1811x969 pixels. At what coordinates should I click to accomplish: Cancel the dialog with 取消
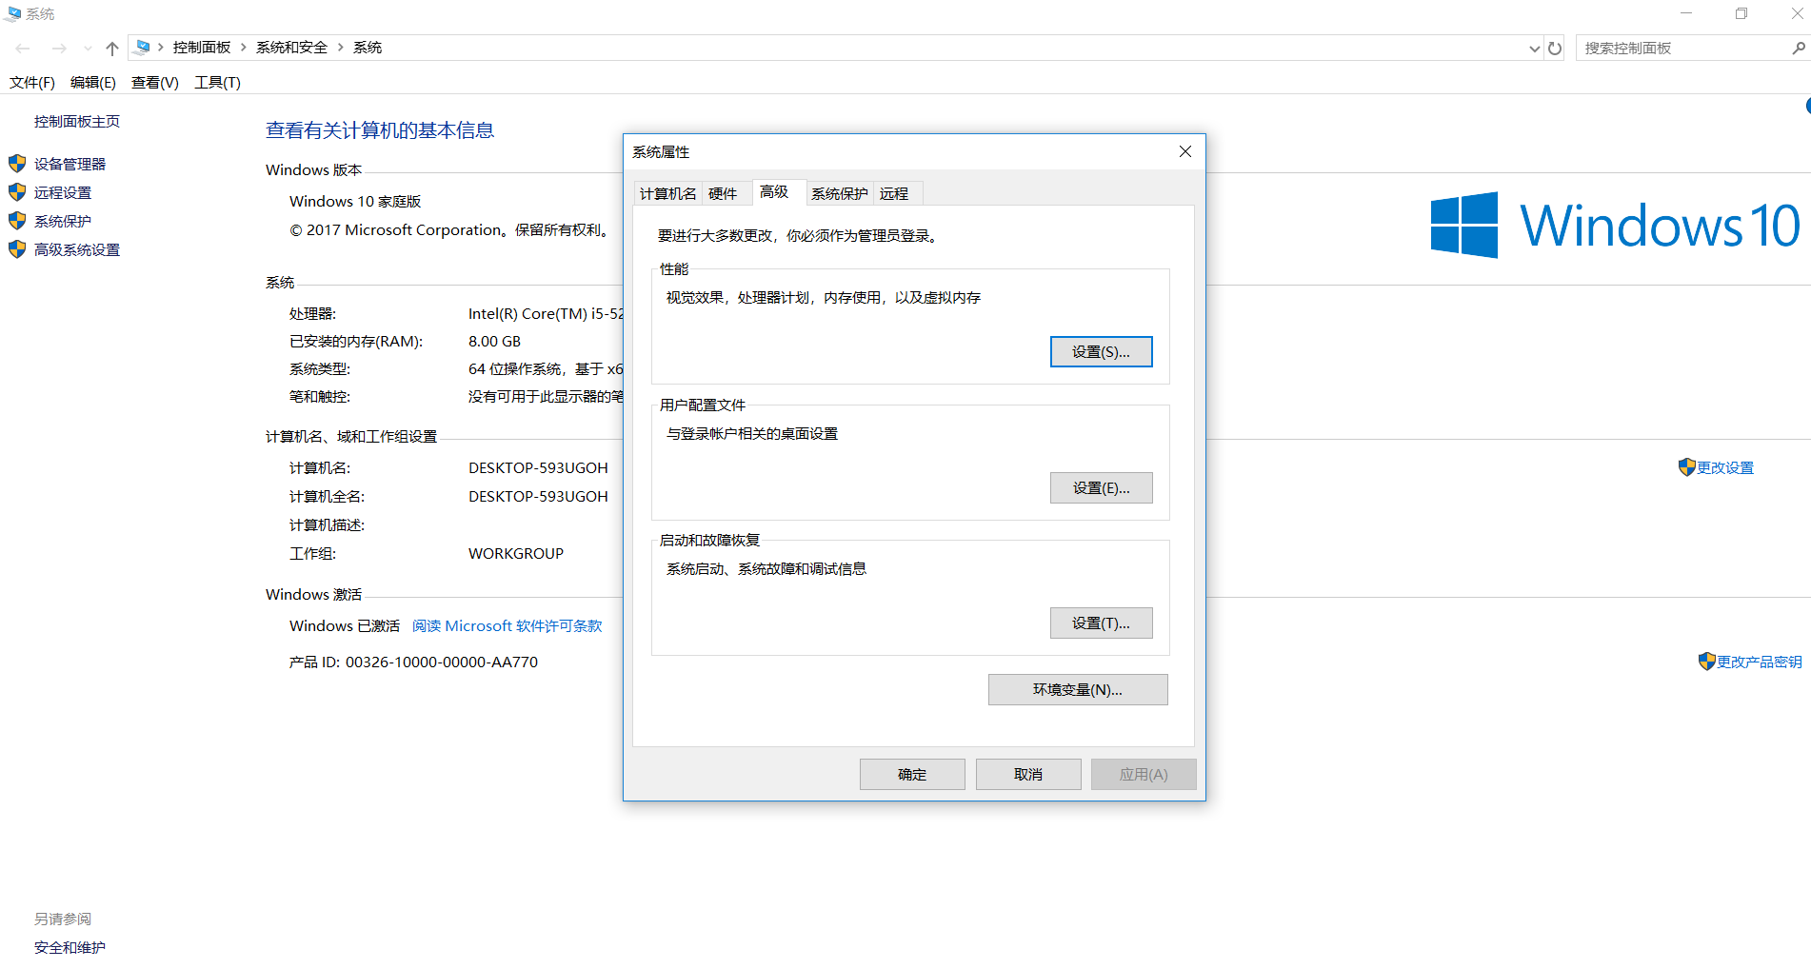[1028, 774]
